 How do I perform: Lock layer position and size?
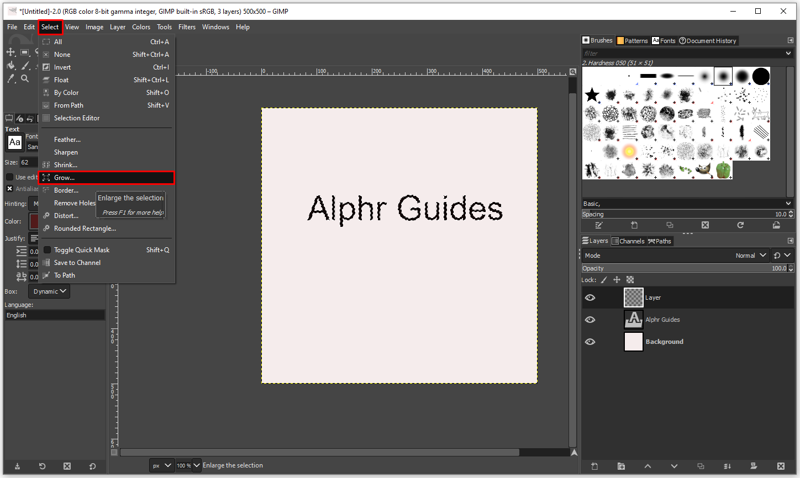[x=617, y=280]
